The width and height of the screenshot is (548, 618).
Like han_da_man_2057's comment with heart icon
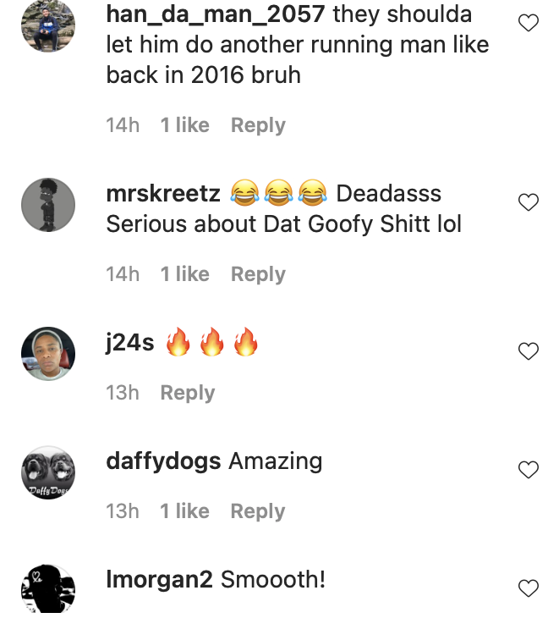pyautogui.click(x=528, y=23)
